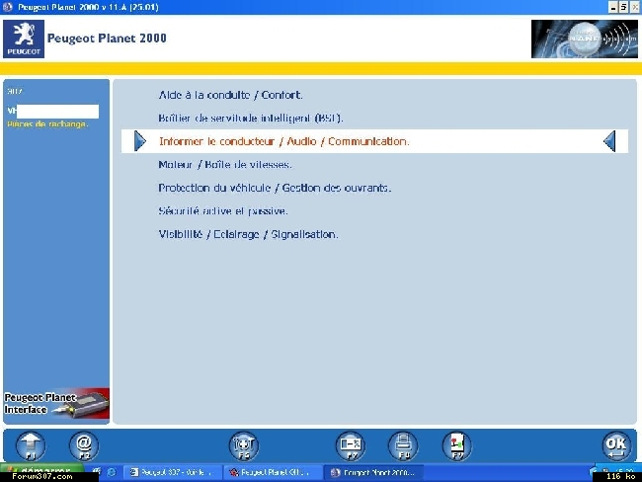Switch to Peugeot Planet 2000 taskbar button
642x482 pixels.
(373, 472)
